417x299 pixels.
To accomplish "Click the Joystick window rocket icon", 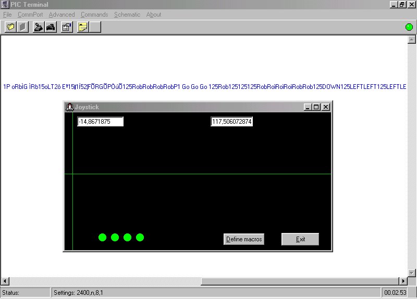I will [69, 107].
